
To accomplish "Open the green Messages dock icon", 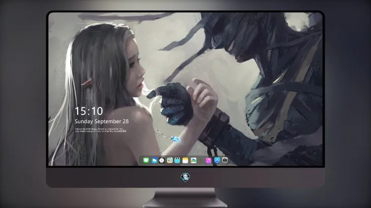I will (146, 161).
